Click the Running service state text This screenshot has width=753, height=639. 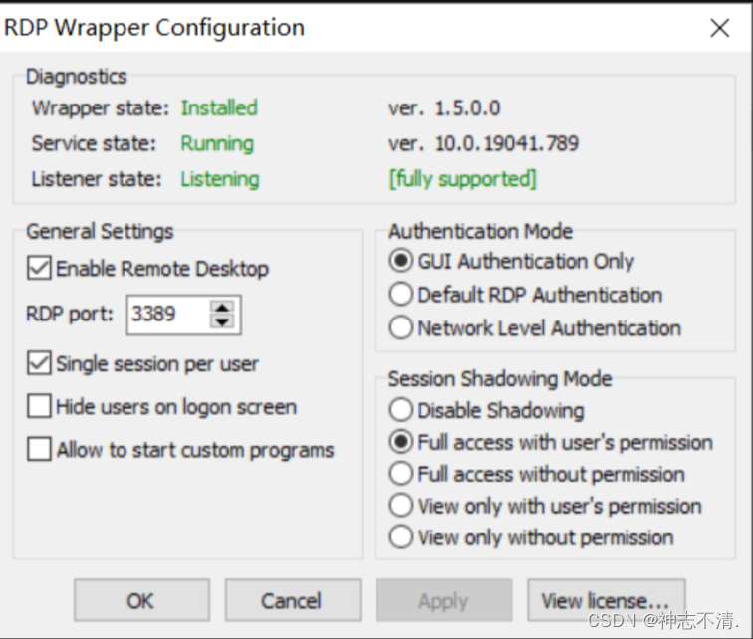pos(217,143)
